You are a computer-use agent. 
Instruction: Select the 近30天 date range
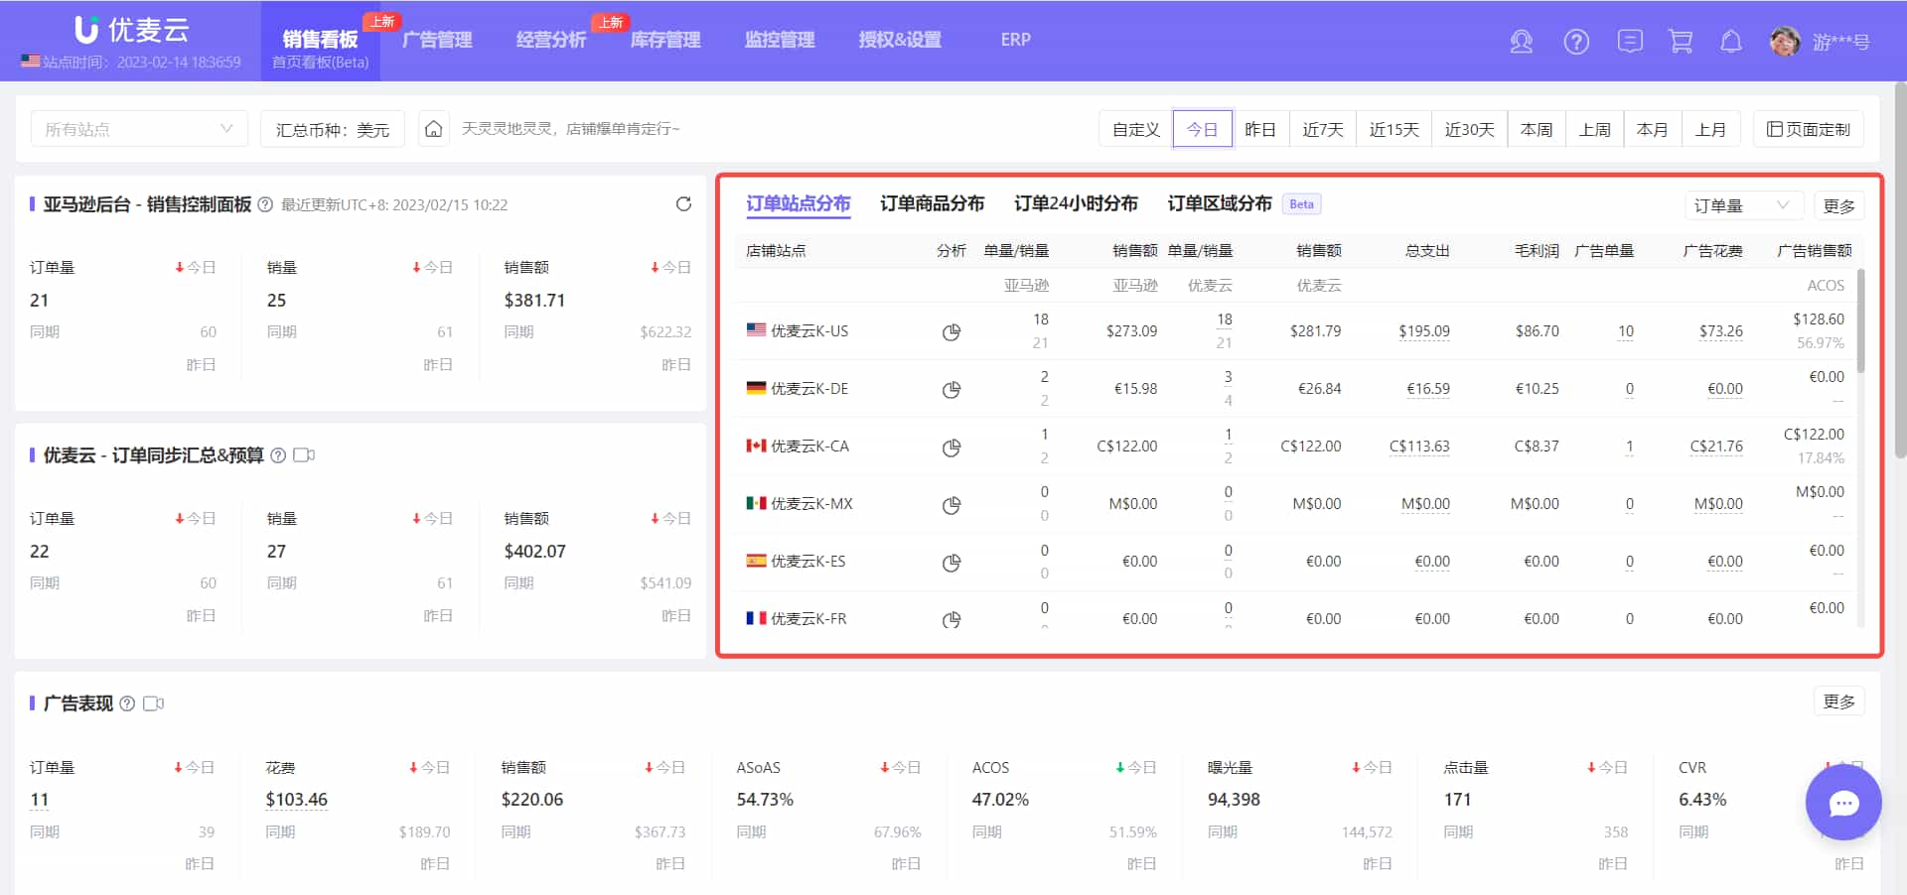point(1470,129)
